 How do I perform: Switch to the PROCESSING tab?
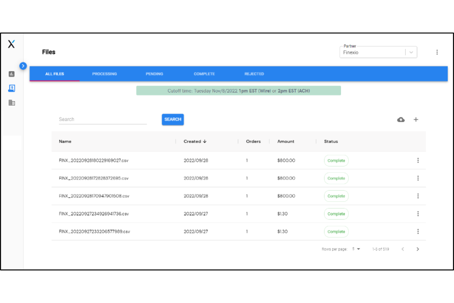pyautogui.click(x=104, y=74)
